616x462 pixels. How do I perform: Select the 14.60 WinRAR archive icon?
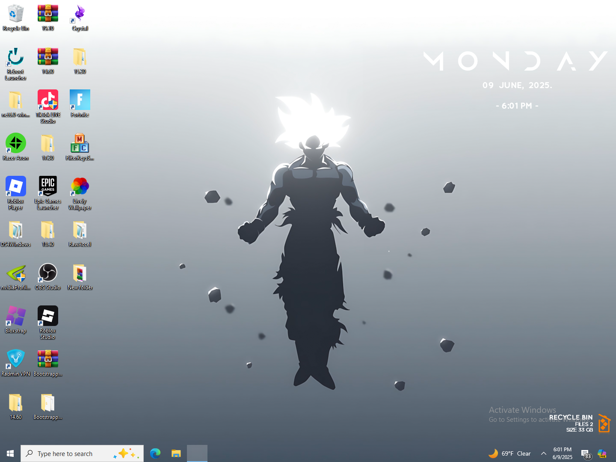point(48,61)
